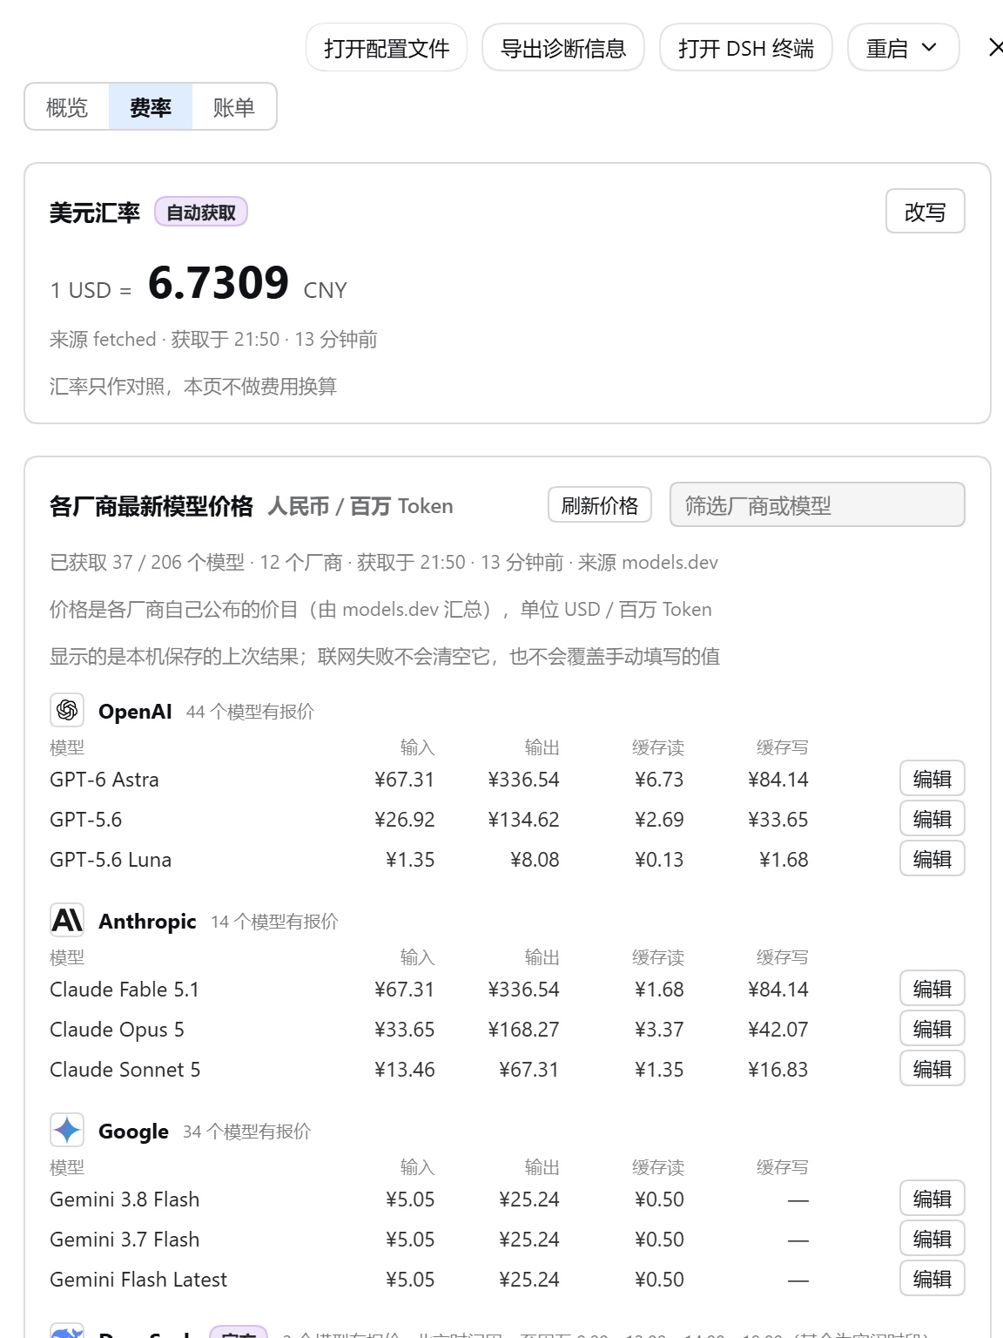Viewport: 1003px width, 1338px height.
Task: Click the Google Gemini sparkle icon
Action: click(67, 1130)
